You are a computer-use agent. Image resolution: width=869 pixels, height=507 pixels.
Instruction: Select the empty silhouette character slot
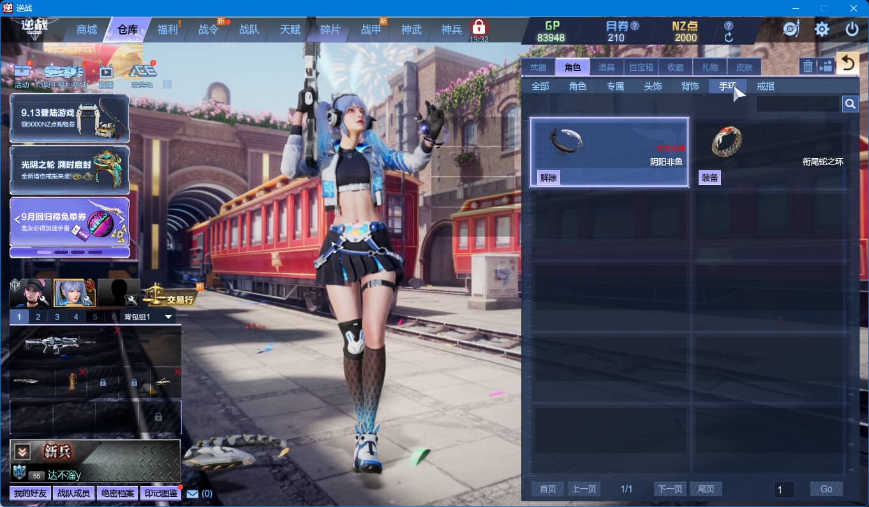119,293
